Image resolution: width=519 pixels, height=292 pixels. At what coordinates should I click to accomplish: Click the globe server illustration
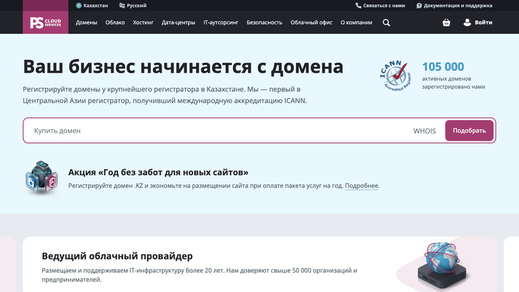pos(442,265)
